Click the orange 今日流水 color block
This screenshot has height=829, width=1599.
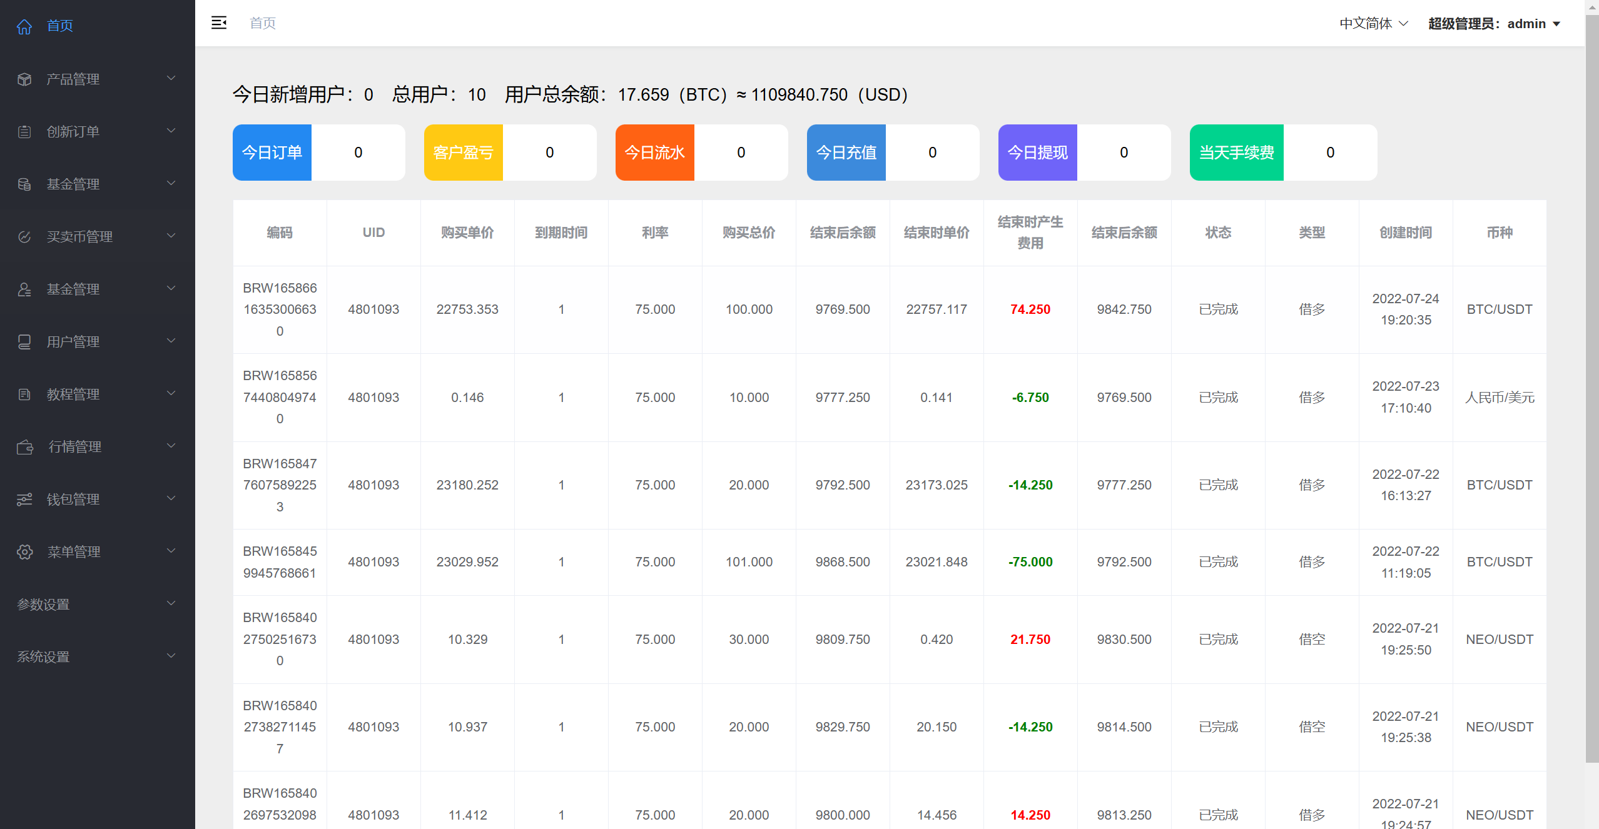(x=654, y=153)
